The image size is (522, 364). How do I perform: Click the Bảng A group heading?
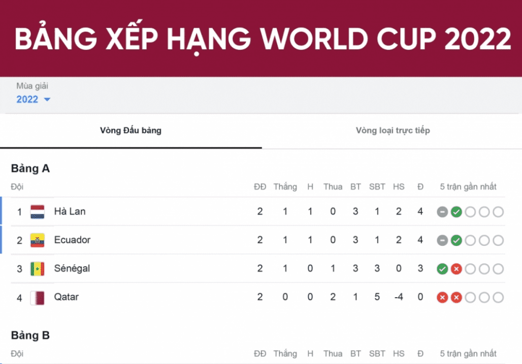coord(30,169)
